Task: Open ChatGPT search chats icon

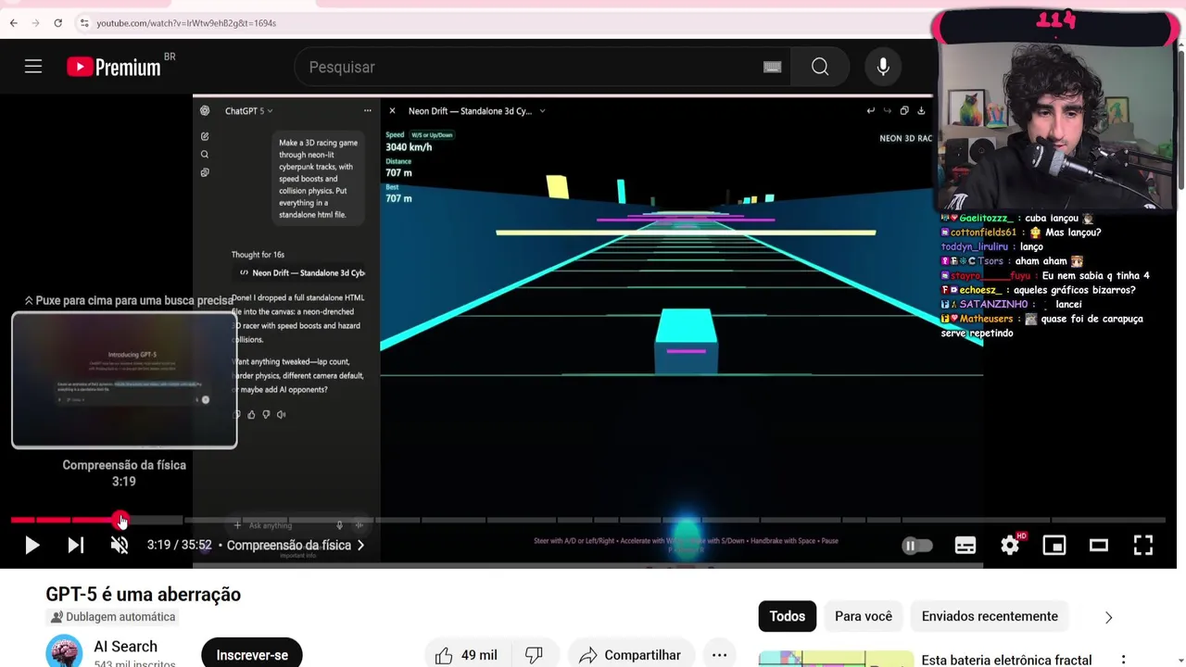Action: (205, 155)
